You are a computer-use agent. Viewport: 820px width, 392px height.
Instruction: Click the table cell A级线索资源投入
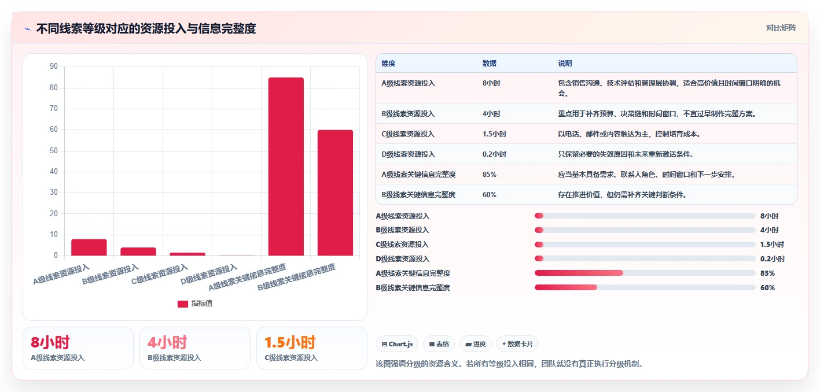coord(408,83)
